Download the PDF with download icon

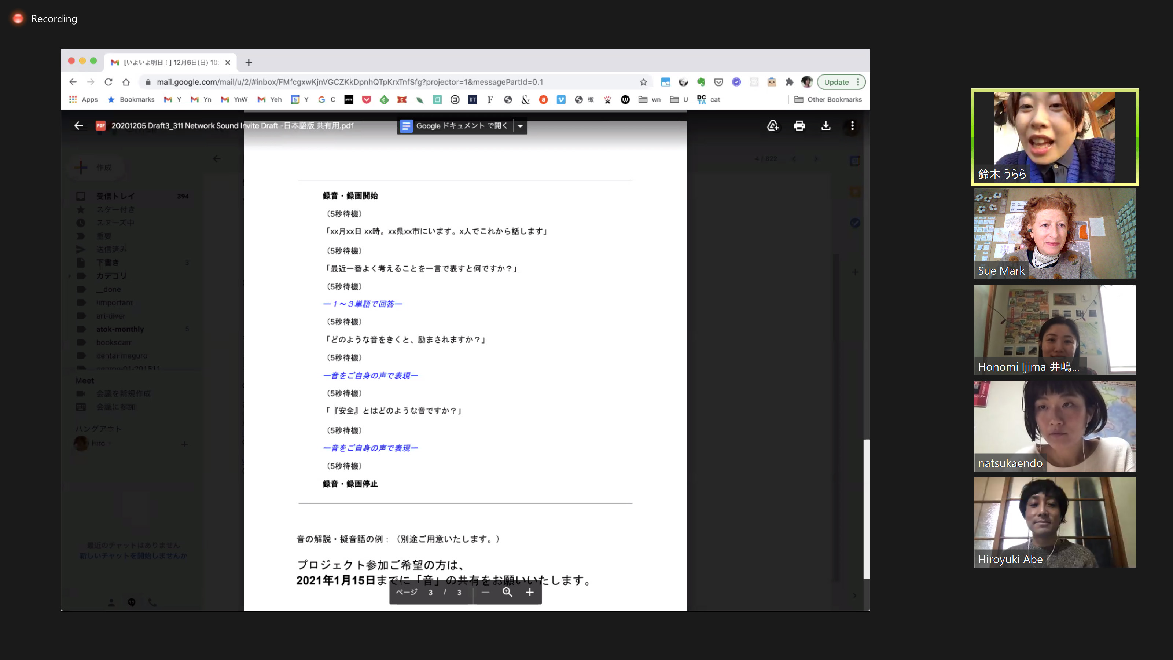click(x=825, y=126)
